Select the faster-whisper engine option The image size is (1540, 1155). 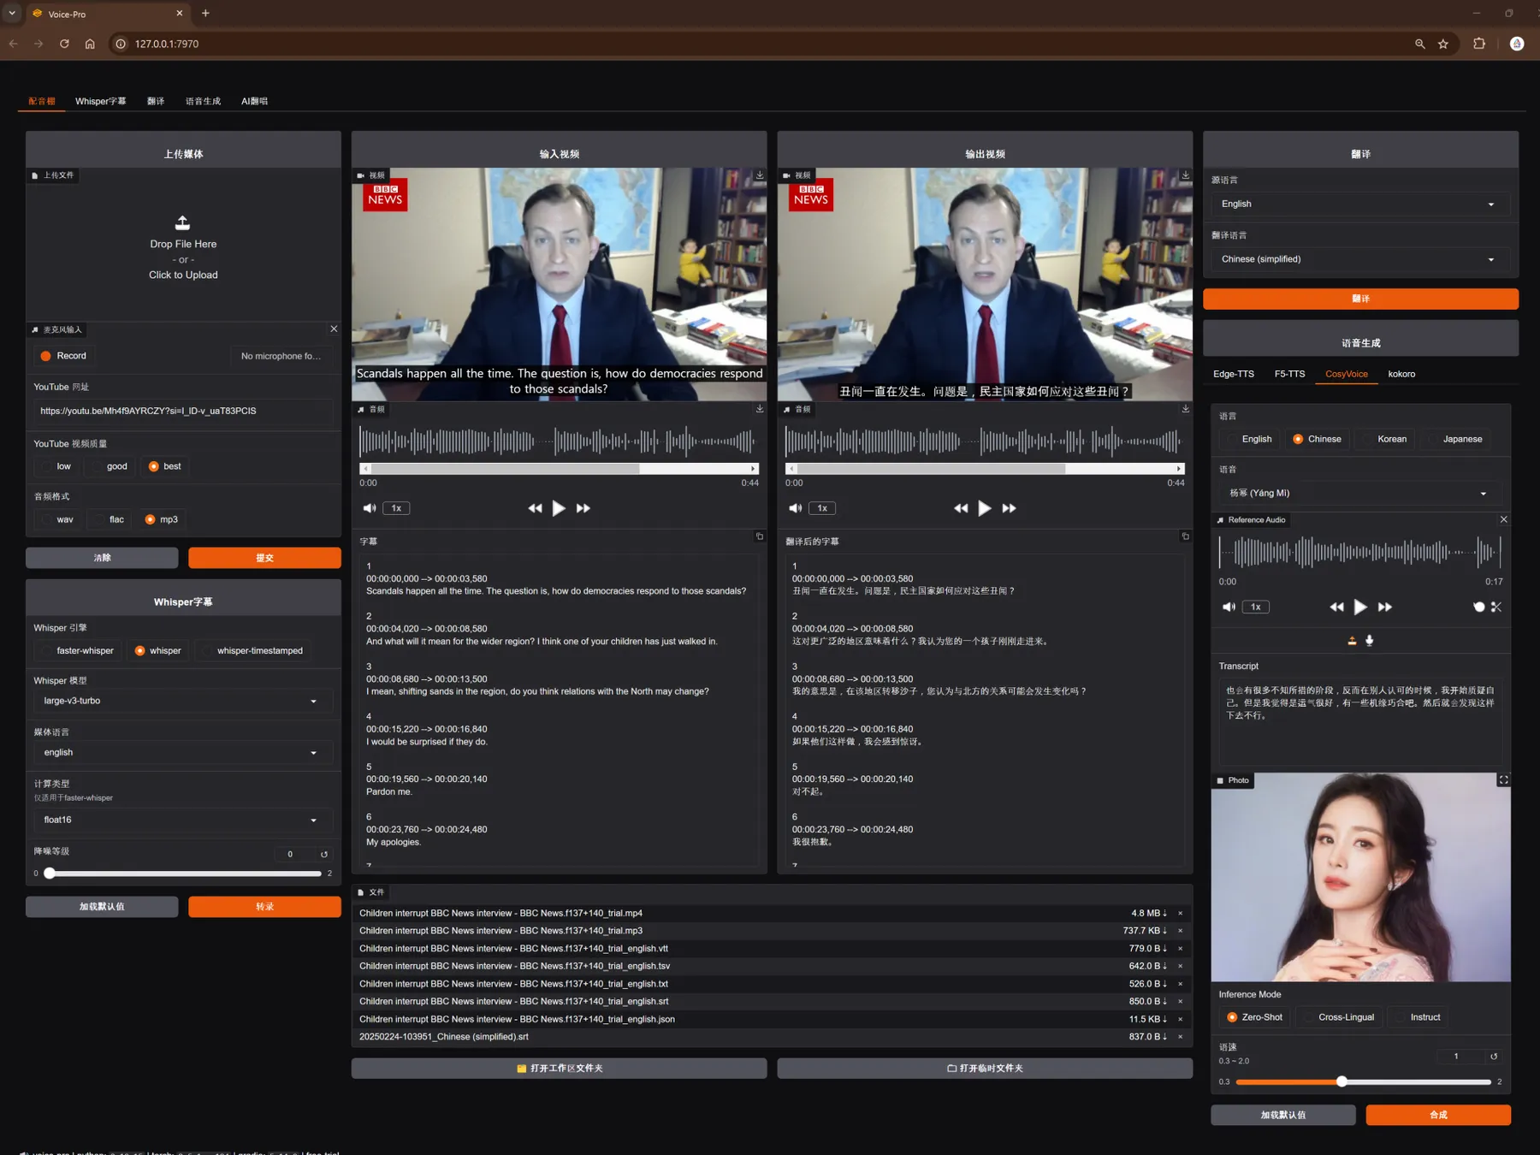[x=76, y=650]
